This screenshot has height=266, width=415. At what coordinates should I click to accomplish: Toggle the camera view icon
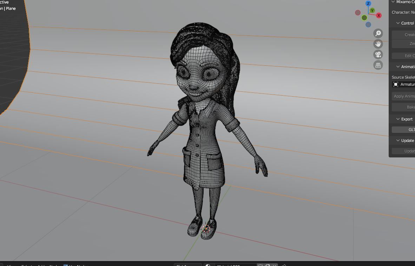(378, 54)
